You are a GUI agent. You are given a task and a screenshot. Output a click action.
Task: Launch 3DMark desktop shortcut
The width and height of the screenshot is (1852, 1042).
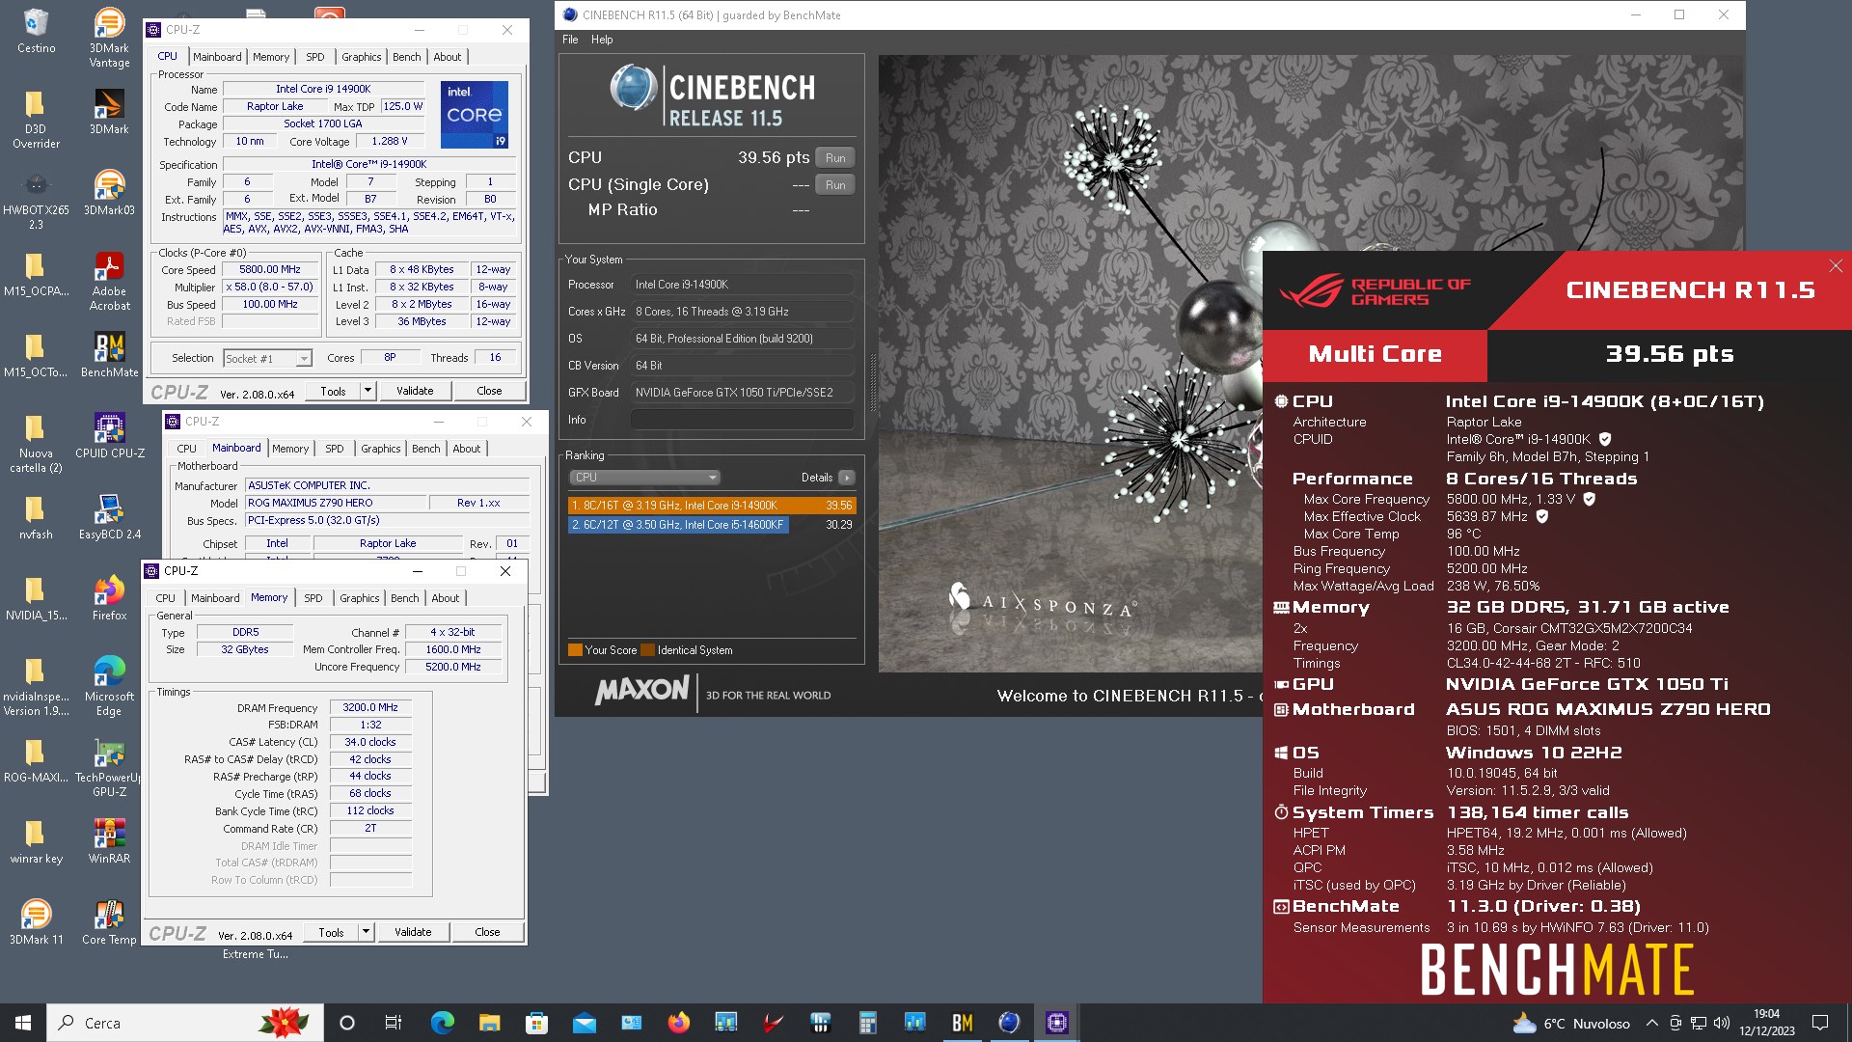109,111
